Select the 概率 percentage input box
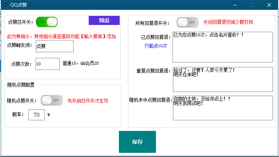 coord(37,115)
